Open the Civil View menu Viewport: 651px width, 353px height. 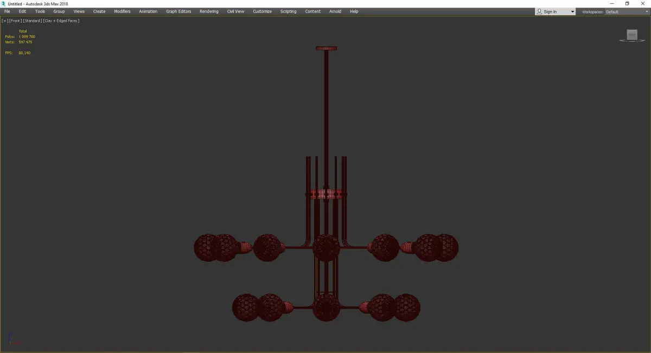tap(235, 11)
